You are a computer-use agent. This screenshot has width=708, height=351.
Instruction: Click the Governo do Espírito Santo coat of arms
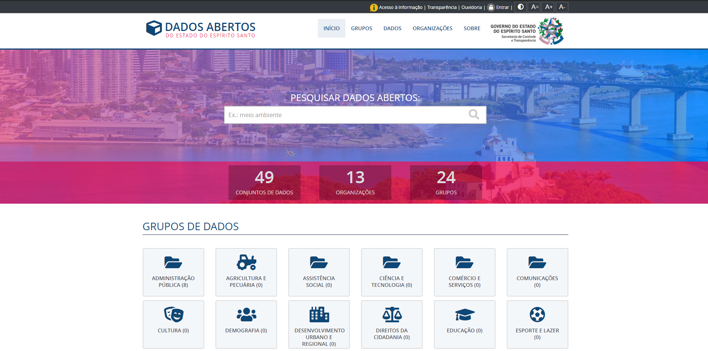pos(551,31)
